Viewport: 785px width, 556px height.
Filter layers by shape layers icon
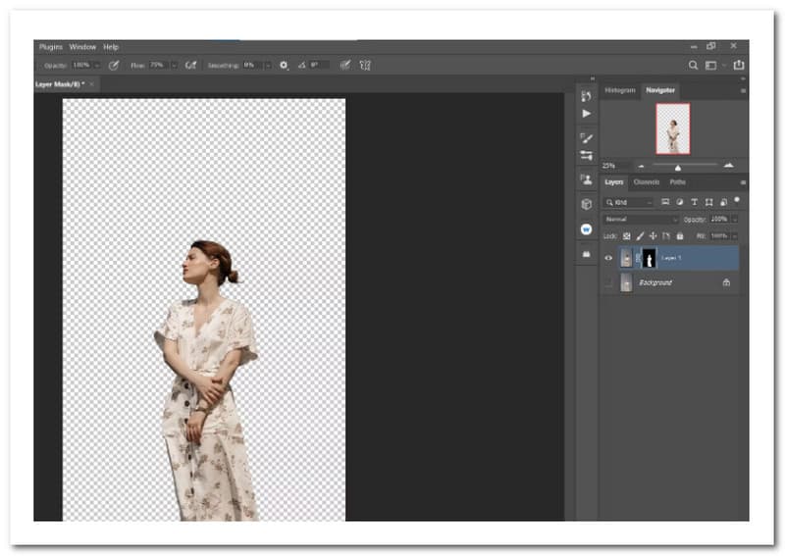pyautogui.click(x=708, y=202)
